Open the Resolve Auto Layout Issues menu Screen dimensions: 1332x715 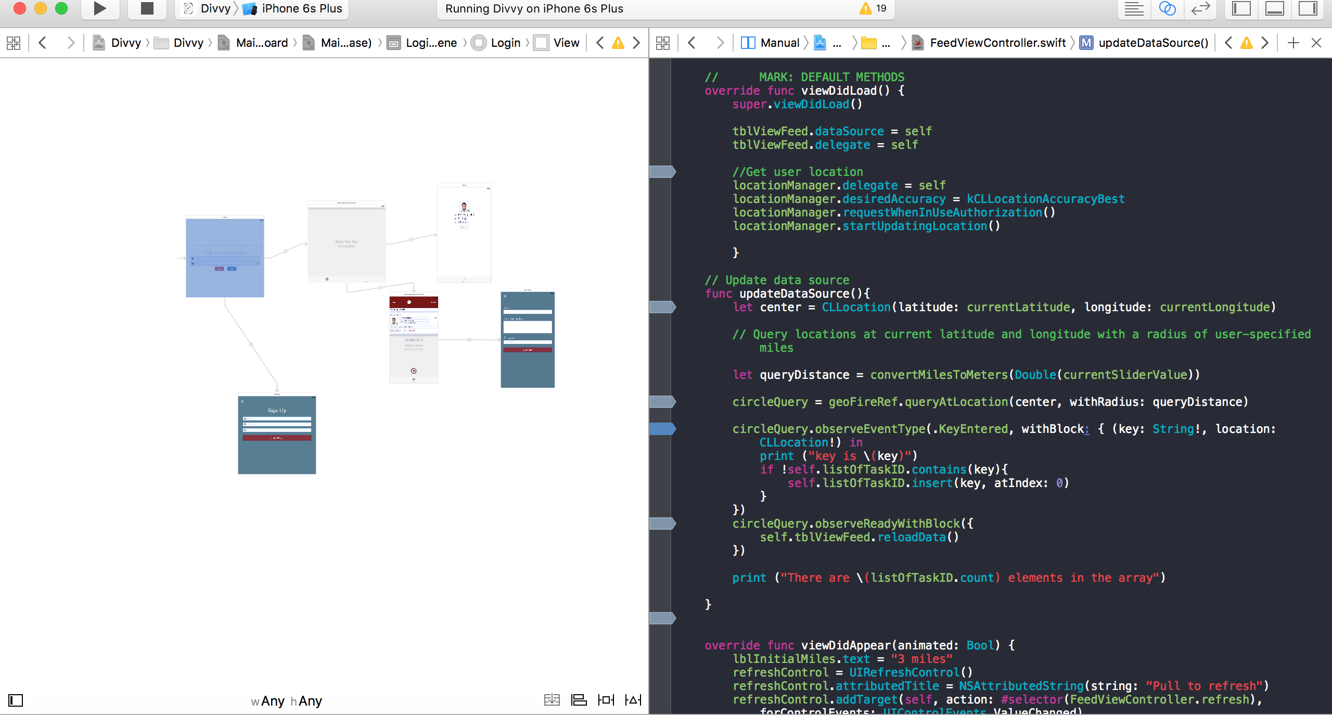[x=633, y=700]
